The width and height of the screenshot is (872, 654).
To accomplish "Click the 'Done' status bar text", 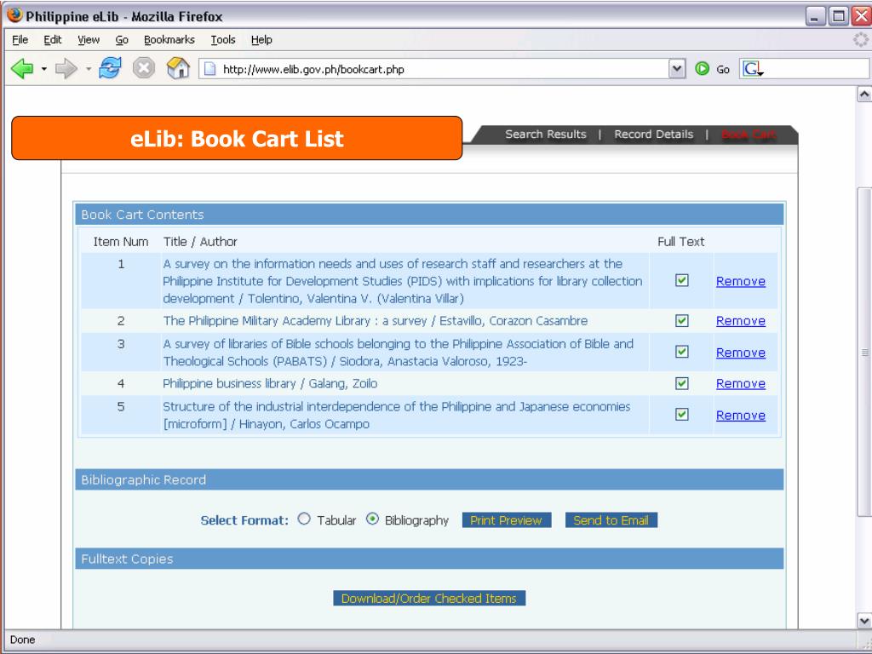I will [x=22, y=640].
